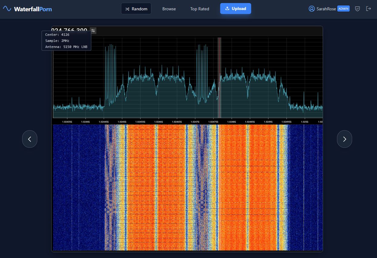Open the Browse page
Image resolution: width=377 pixels, height=258 pixels.
[x=169, y=9]
